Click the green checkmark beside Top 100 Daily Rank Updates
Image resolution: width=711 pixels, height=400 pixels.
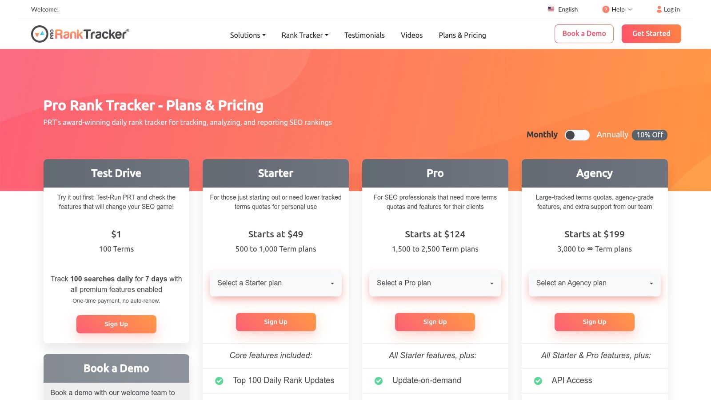coord(219,380)
